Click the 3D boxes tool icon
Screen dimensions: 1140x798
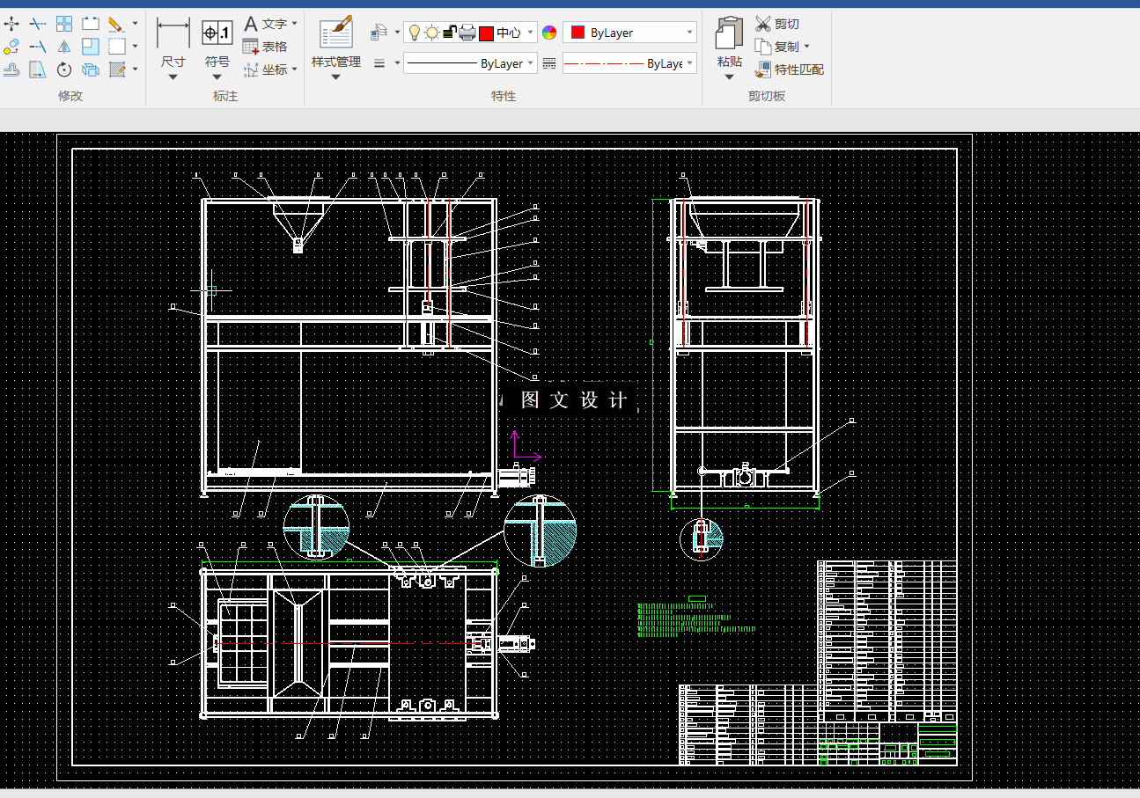pyautogui.click(x=91, y=70)
